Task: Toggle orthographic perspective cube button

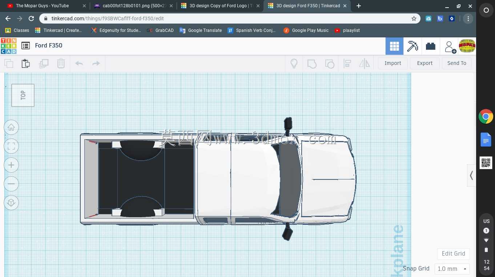Action: tap(11, 203)
